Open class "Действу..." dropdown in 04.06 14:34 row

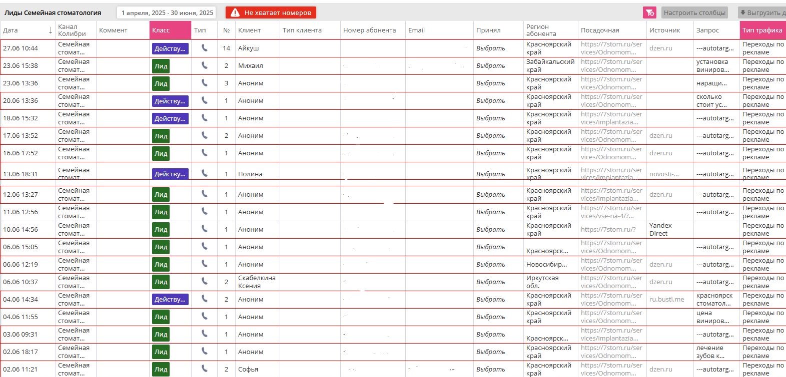coord(170,299)
